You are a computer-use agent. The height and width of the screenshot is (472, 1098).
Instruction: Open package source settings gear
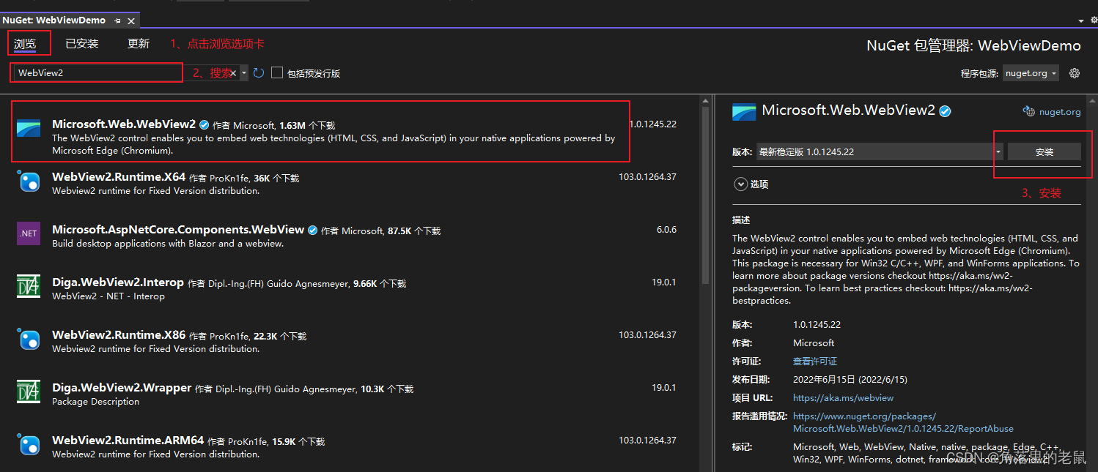click(x=1075, y=73)
